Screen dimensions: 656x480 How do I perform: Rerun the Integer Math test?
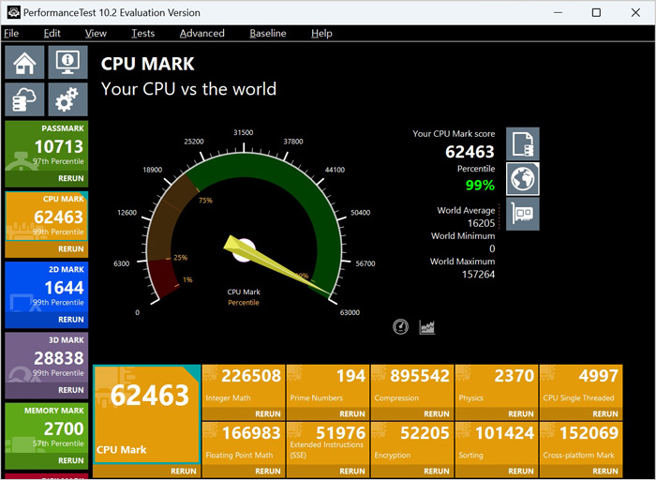click(x=268, y=413)
